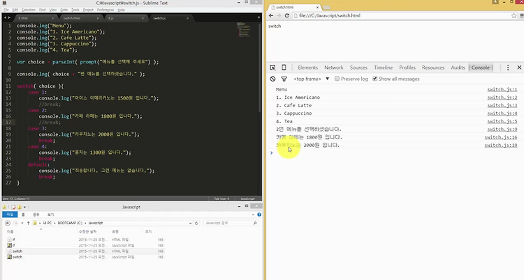Click the console input prompt
The width and height of the screenshot is (524, 280).
(x=394, y=153)
